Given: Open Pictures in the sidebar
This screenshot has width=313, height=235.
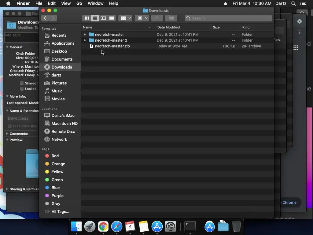Looking at the screenshot, I should pyautogui.click(x=60, y=83).
